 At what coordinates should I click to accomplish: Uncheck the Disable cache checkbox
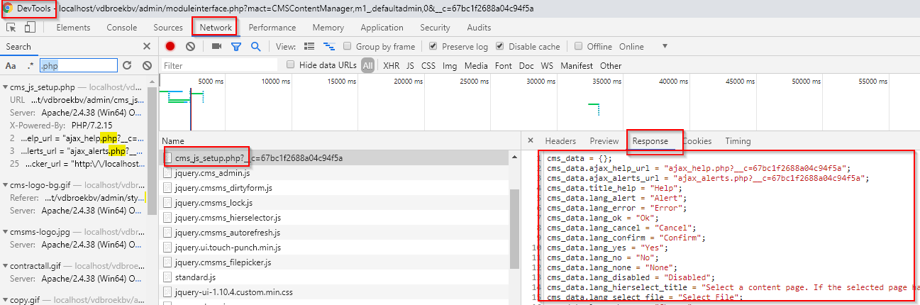[501, 47]
